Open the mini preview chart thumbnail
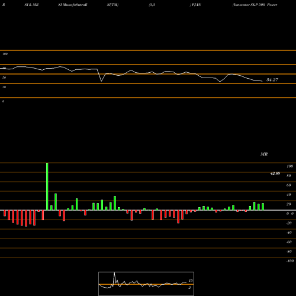This screenshot has height=296, width=296. [146, 284]
